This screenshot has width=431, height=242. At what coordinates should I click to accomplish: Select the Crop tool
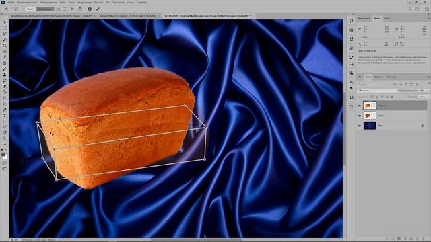coord(5,46)
